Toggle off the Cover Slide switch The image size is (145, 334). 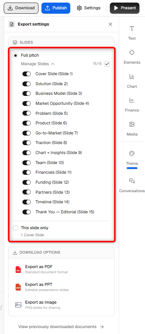[x=27, y=74]
